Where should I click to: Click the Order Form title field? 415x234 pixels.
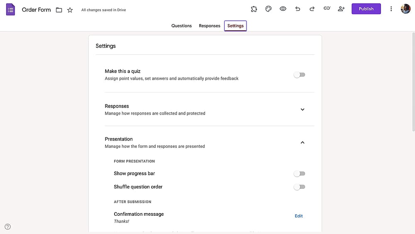(36, 10)
